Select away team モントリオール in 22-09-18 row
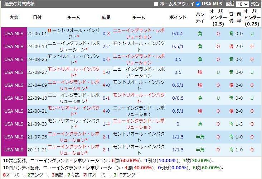262x179 pixels. (139, 98)
